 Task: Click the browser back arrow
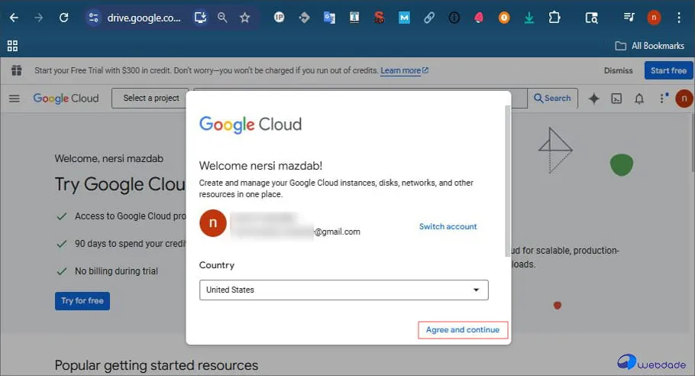coord(14,18)
